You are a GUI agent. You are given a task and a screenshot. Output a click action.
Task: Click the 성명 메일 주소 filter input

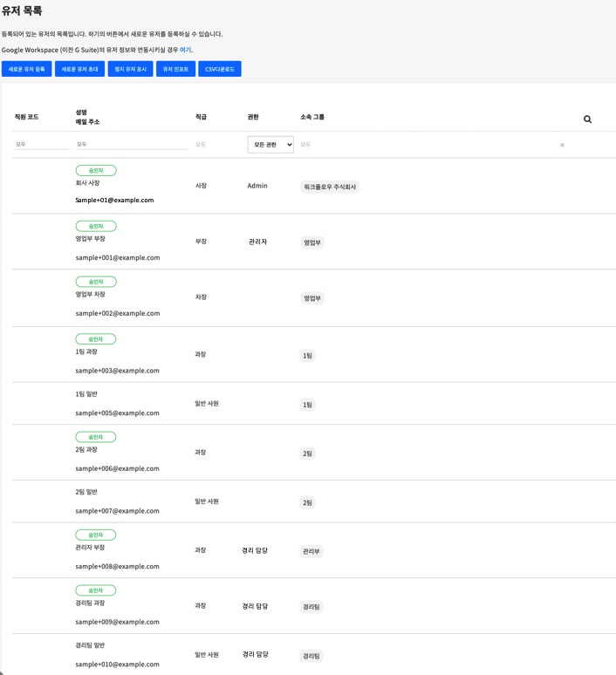point(131,144)
